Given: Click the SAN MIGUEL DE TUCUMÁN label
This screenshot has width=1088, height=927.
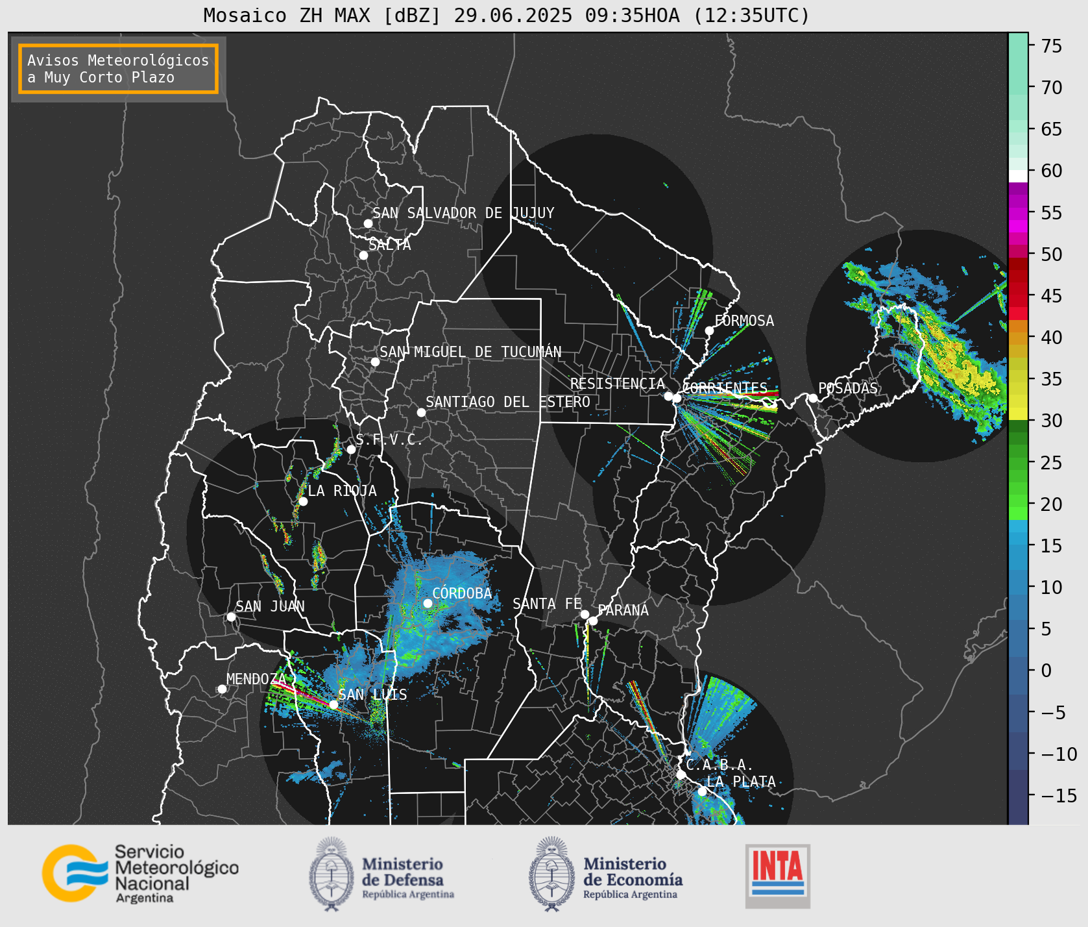Looking at the screenshot, I should [470, 352].
